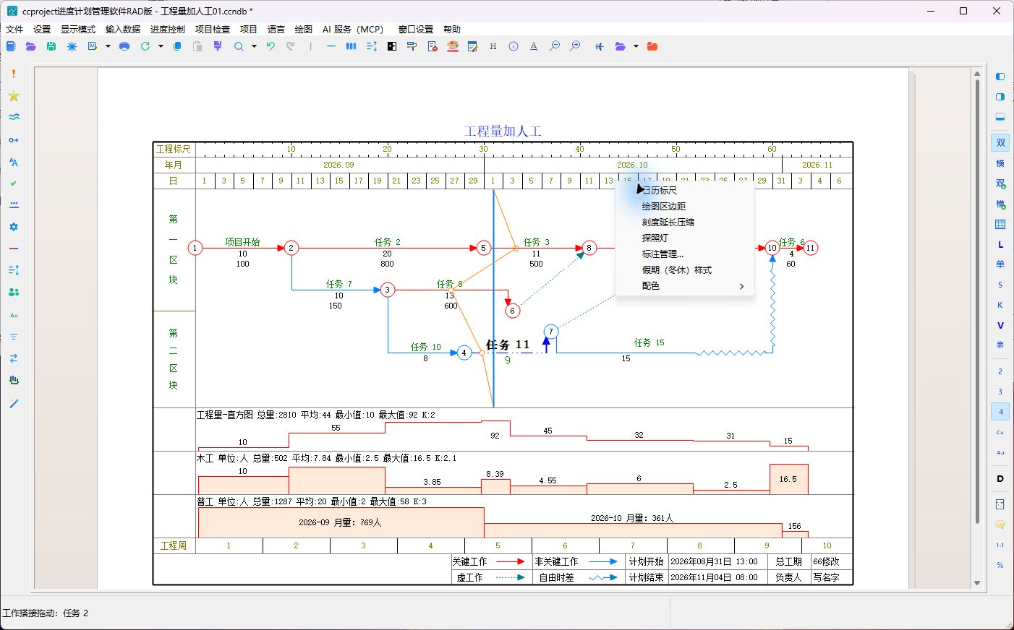Expand the 配色 submenu arrow
1014x630 pixels.
coord(741,286)
